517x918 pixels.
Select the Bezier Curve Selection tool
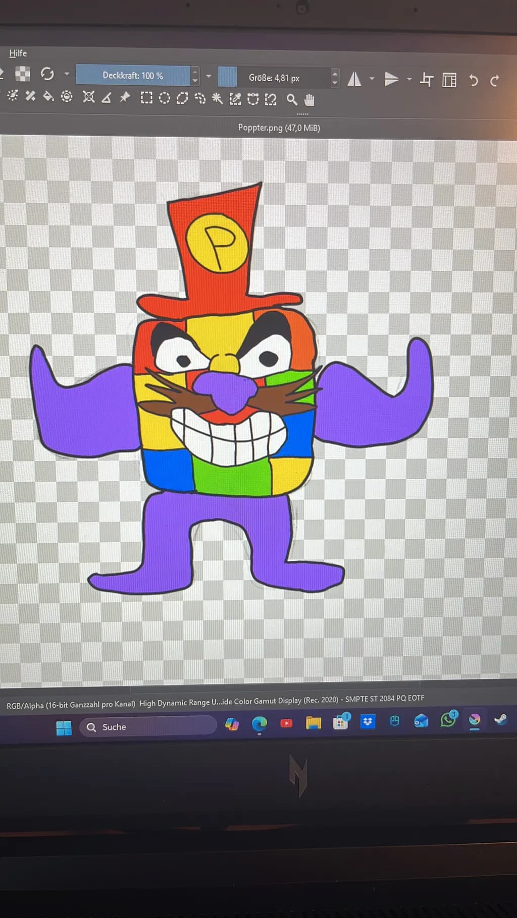(x=253, y=99)
